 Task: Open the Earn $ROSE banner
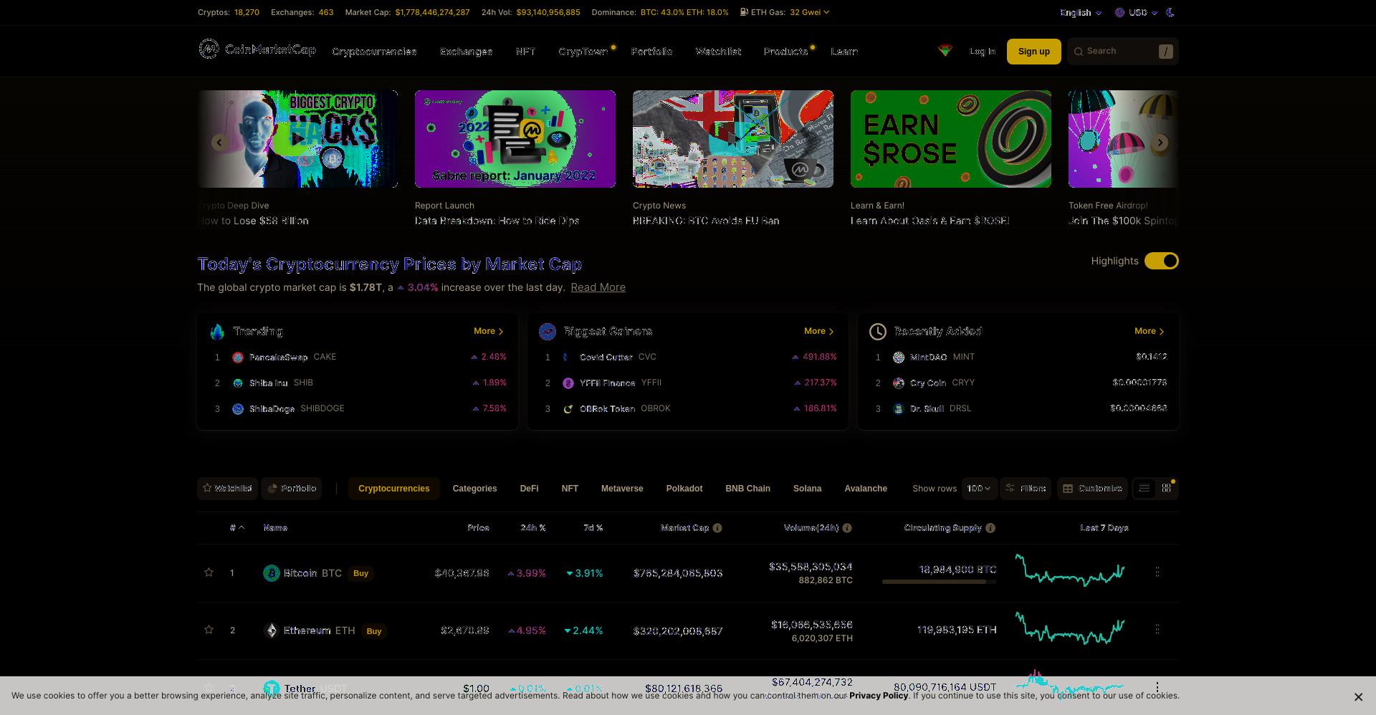tap(950, 139)
